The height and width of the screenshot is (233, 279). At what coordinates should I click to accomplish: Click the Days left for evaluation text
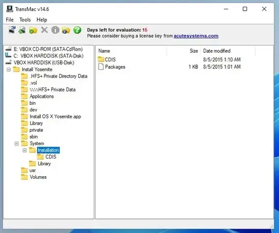pos(117,30)
